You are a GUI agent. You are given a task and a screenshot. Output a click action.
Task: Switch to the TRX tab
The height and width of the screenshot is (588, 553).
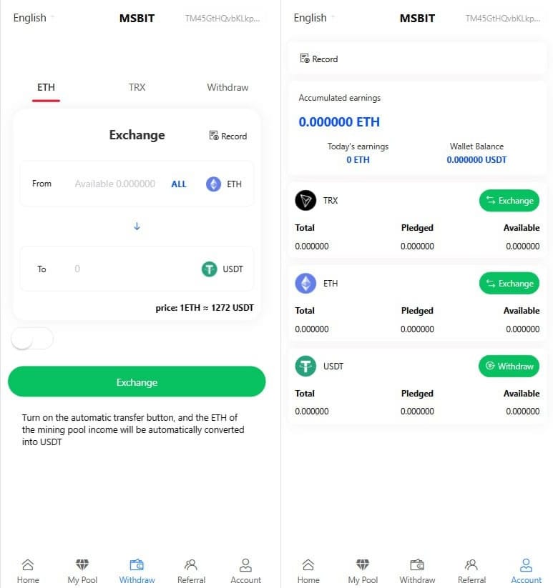point(137,87)
